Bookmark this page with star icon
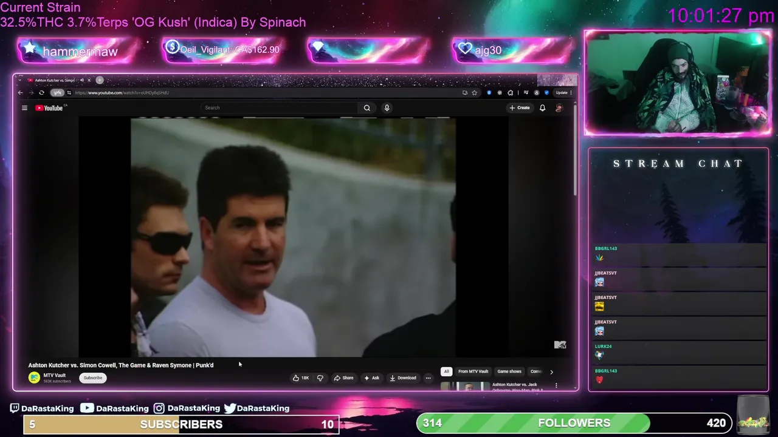This screenshot has height=437, width=778. click(474, 93)
